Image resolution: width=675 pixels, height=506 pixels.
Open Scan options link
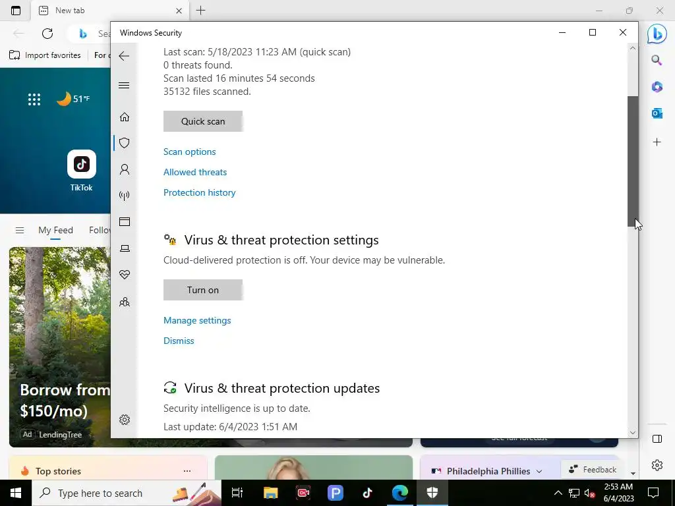(189, 152)
